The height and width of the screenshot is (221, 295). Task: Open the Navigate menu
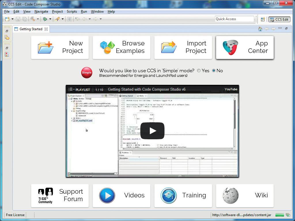(41, 12)
